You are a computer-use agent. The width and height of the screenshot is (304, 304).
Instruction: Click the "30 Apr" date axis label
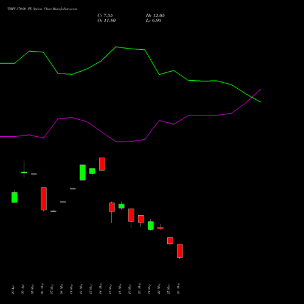[22, 289]
